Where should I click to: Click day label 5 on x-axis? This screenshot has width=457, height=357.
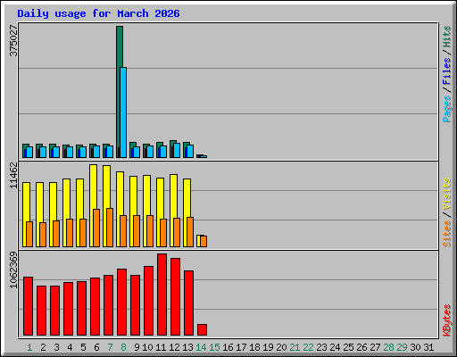click(83, 347)
